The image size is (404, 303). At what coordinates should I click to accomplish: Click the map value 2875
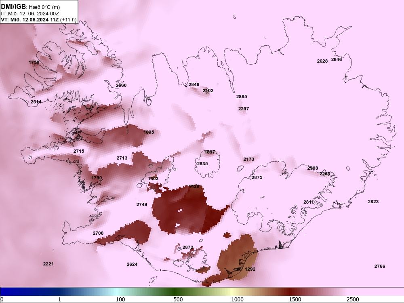click(257, 177)
